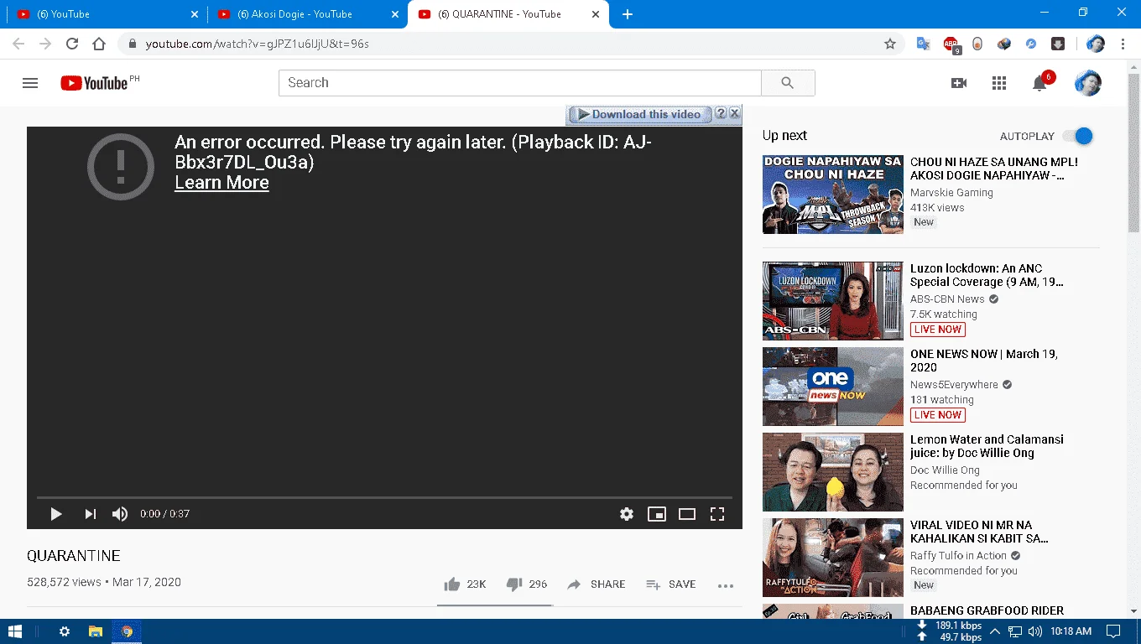The width and height of the screenshot is (1141, 644).
Task: Click the Download this video button
Action: pyautogui.click(x=639, y=114)
